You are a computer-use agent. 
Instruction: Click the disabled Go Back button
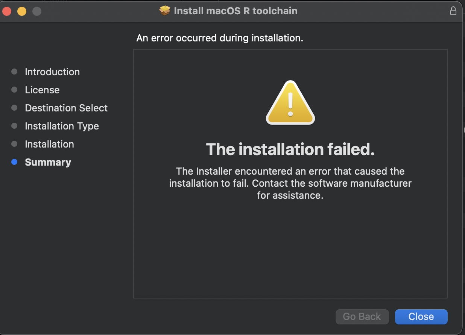(362, 317)
